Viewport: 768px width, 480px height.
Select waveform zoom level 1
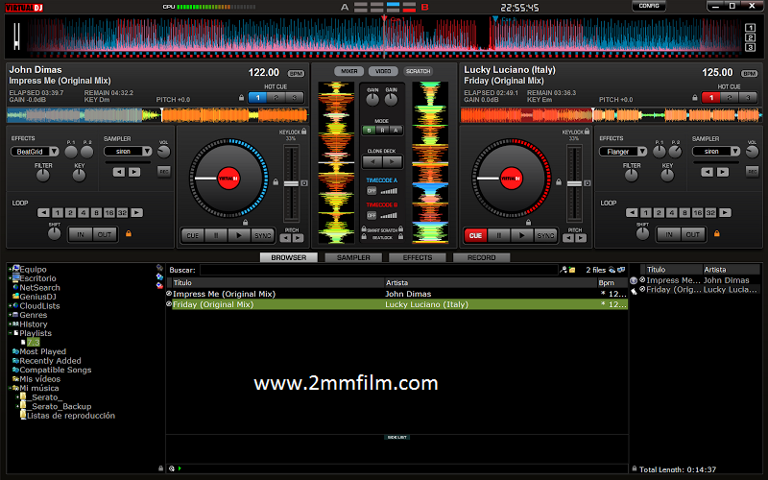tap(750, 28)
